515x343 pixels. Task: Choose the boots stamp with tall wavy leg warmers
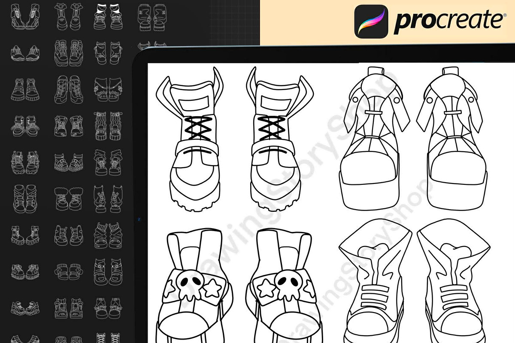pos(108,126)
